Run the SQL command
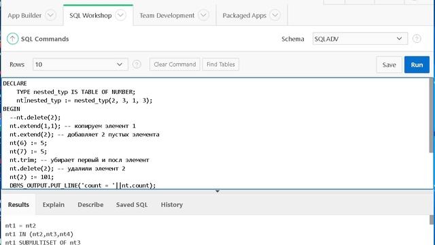Screen dimensions: 435x245 tap(417, 65)
